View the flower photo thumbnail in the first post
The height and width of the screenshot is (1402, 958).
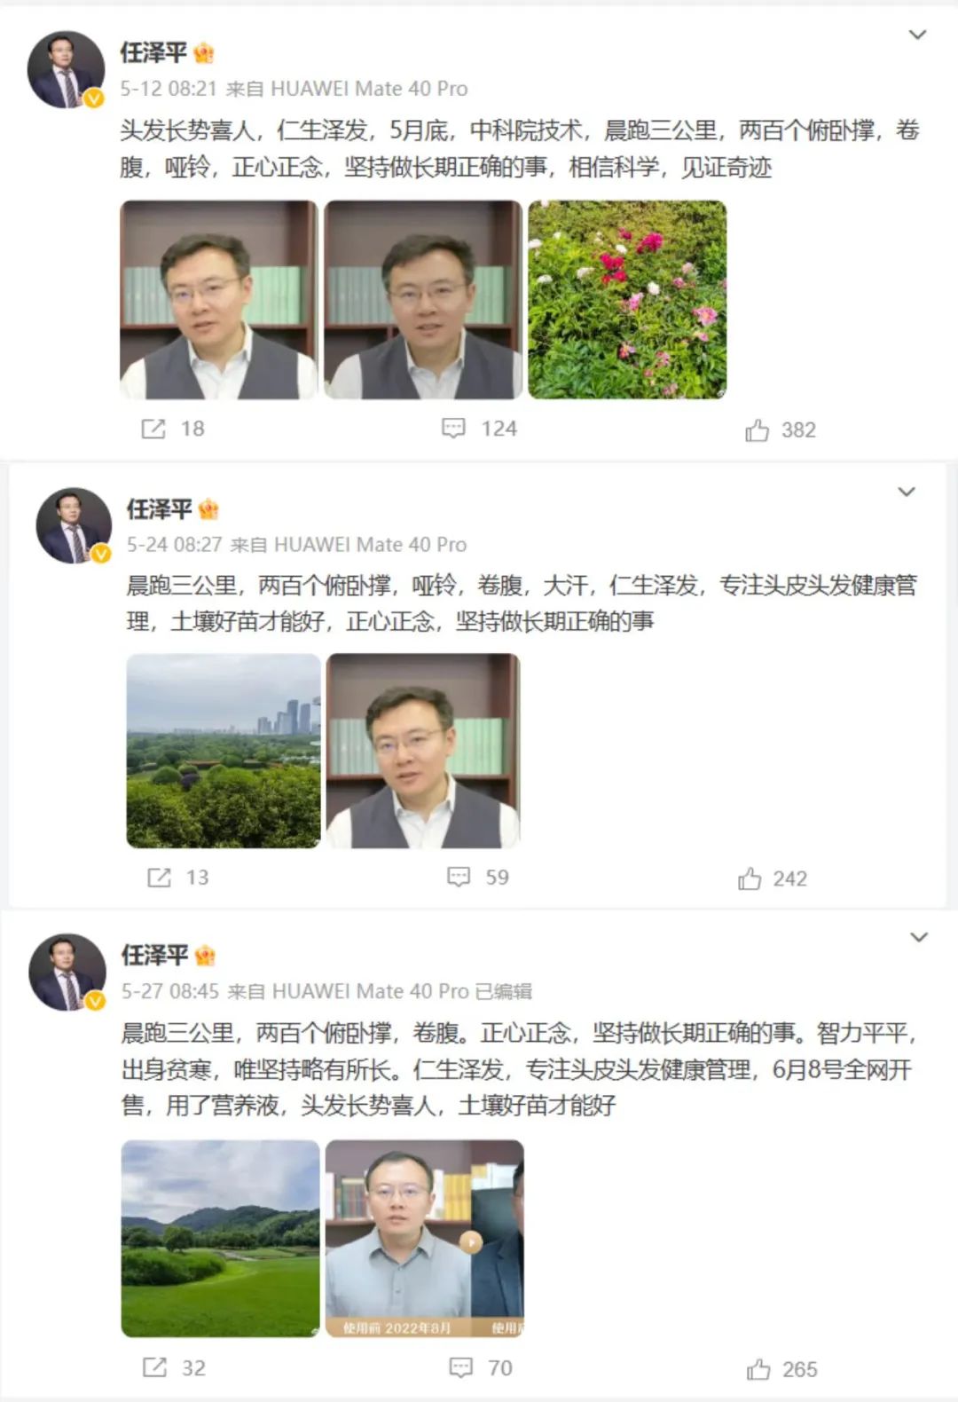(627, 300)
